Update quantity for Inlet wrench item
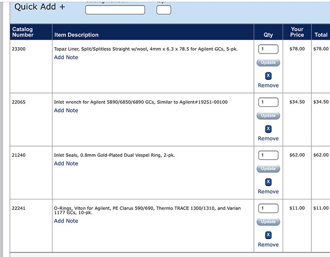 point(268,116)
